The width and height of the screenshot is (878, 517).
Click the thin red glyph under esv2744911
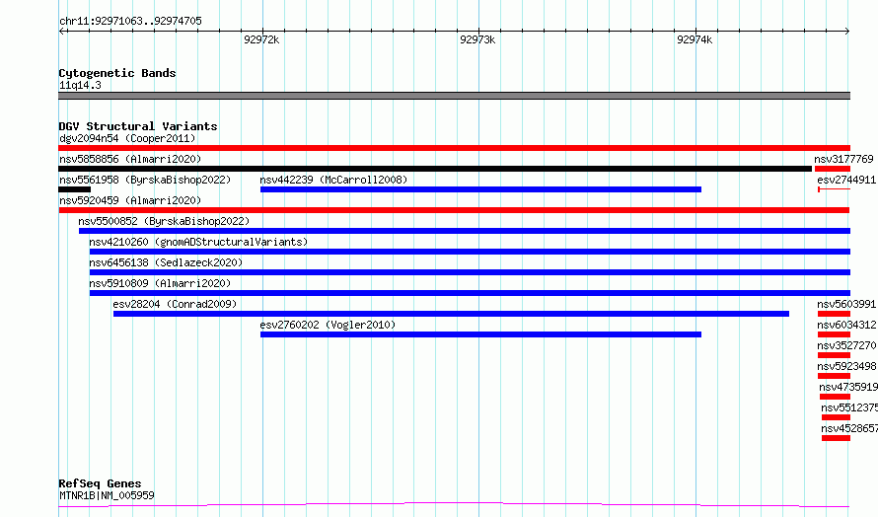[835, 189]
